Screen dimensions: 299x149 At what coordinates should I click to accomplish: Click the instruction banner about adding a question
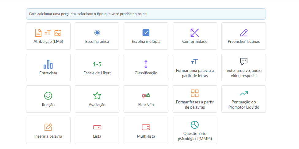pyautogui.click(x=146, y=14)
